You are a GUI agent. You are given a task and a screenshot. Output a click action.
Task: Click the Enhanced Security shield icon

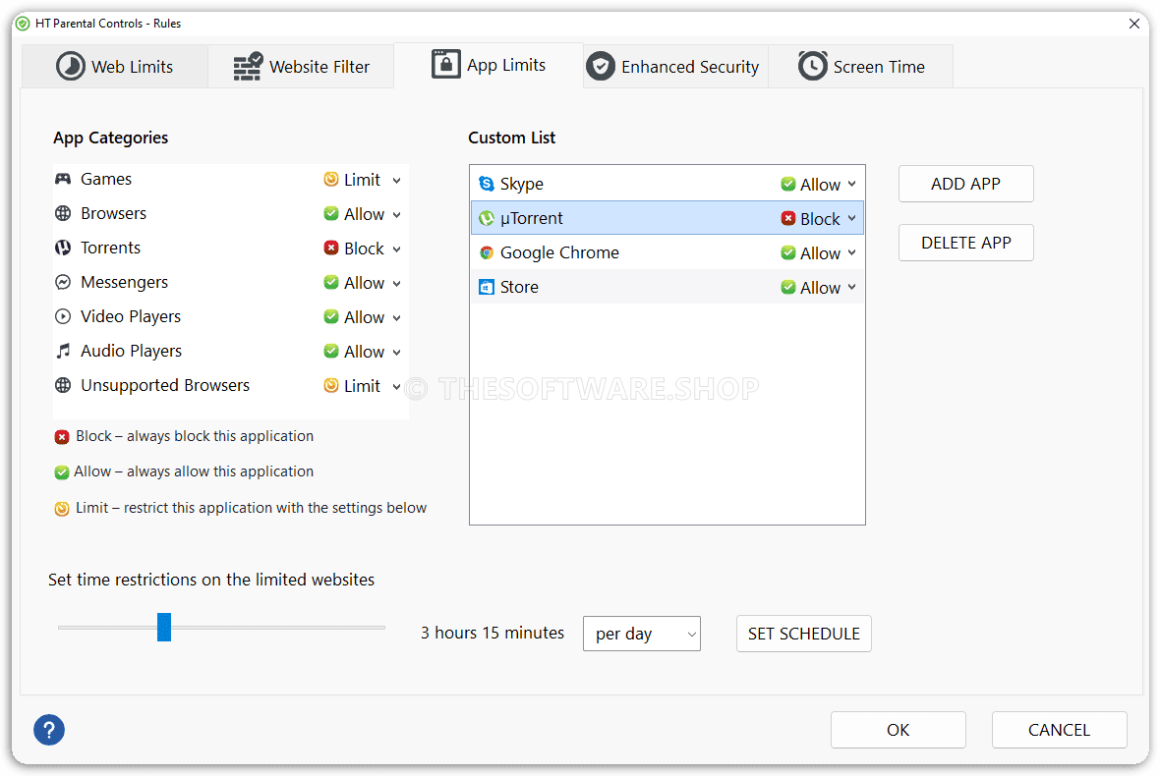tap(601, 67)
